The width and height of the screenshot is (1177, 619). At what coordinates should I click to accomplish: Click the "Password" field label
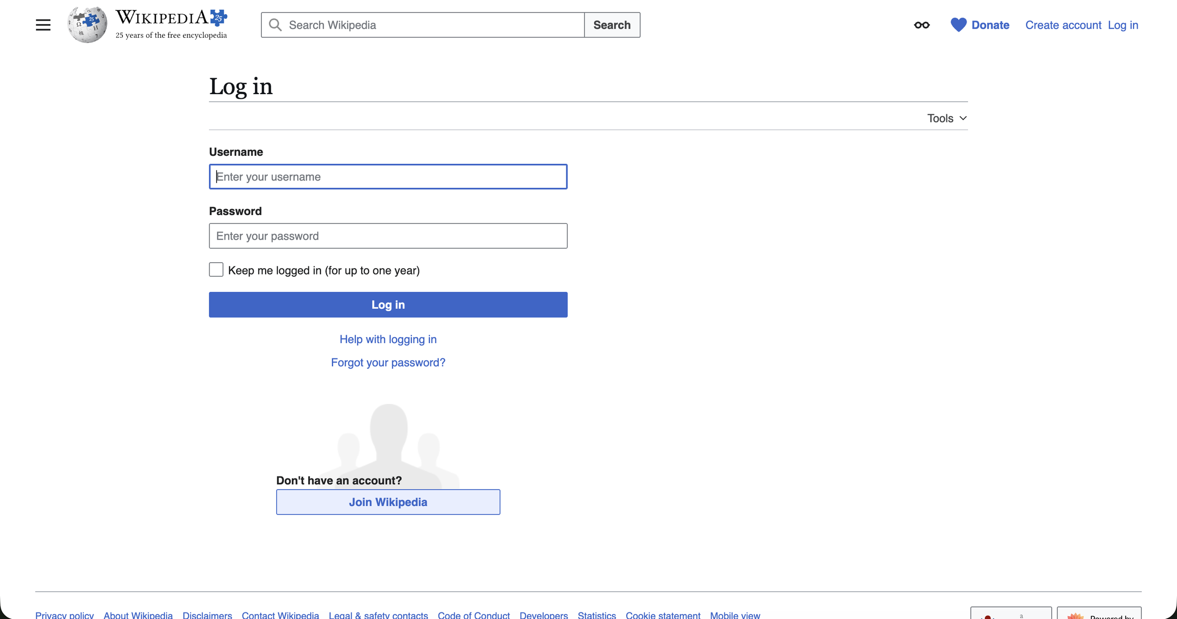pyautogui.click(x=235, y=211)
